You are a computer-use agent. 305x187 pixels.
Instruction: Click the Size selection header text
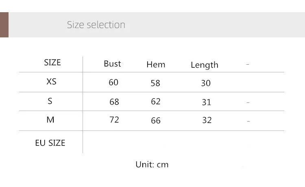click(x=96, y=25)
